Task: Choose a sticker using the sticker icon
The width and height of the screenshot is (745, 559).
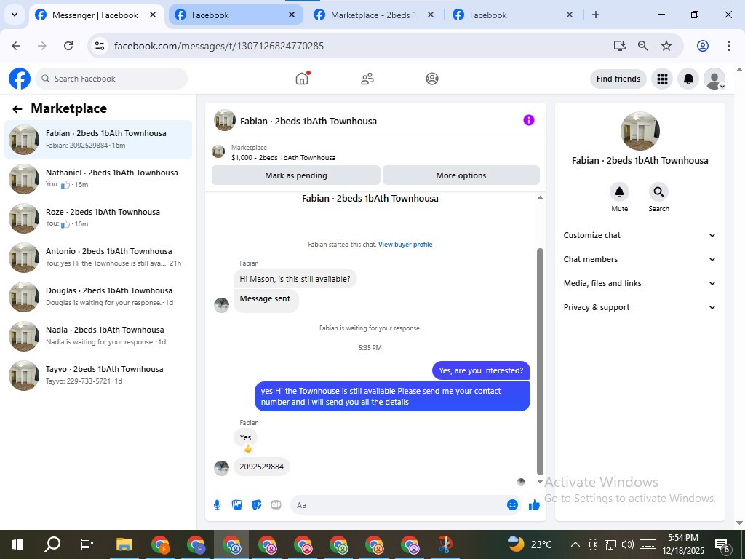Action: pos(257,505)
